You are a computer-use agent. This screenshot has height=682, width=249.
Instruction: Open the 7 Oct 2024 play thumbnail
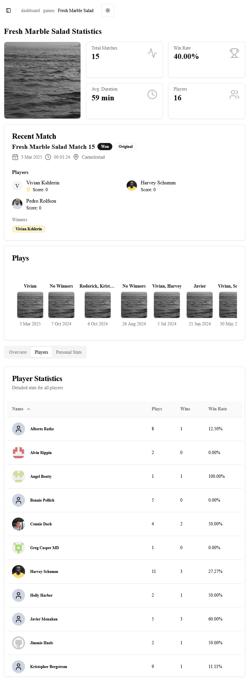[61, 305]
